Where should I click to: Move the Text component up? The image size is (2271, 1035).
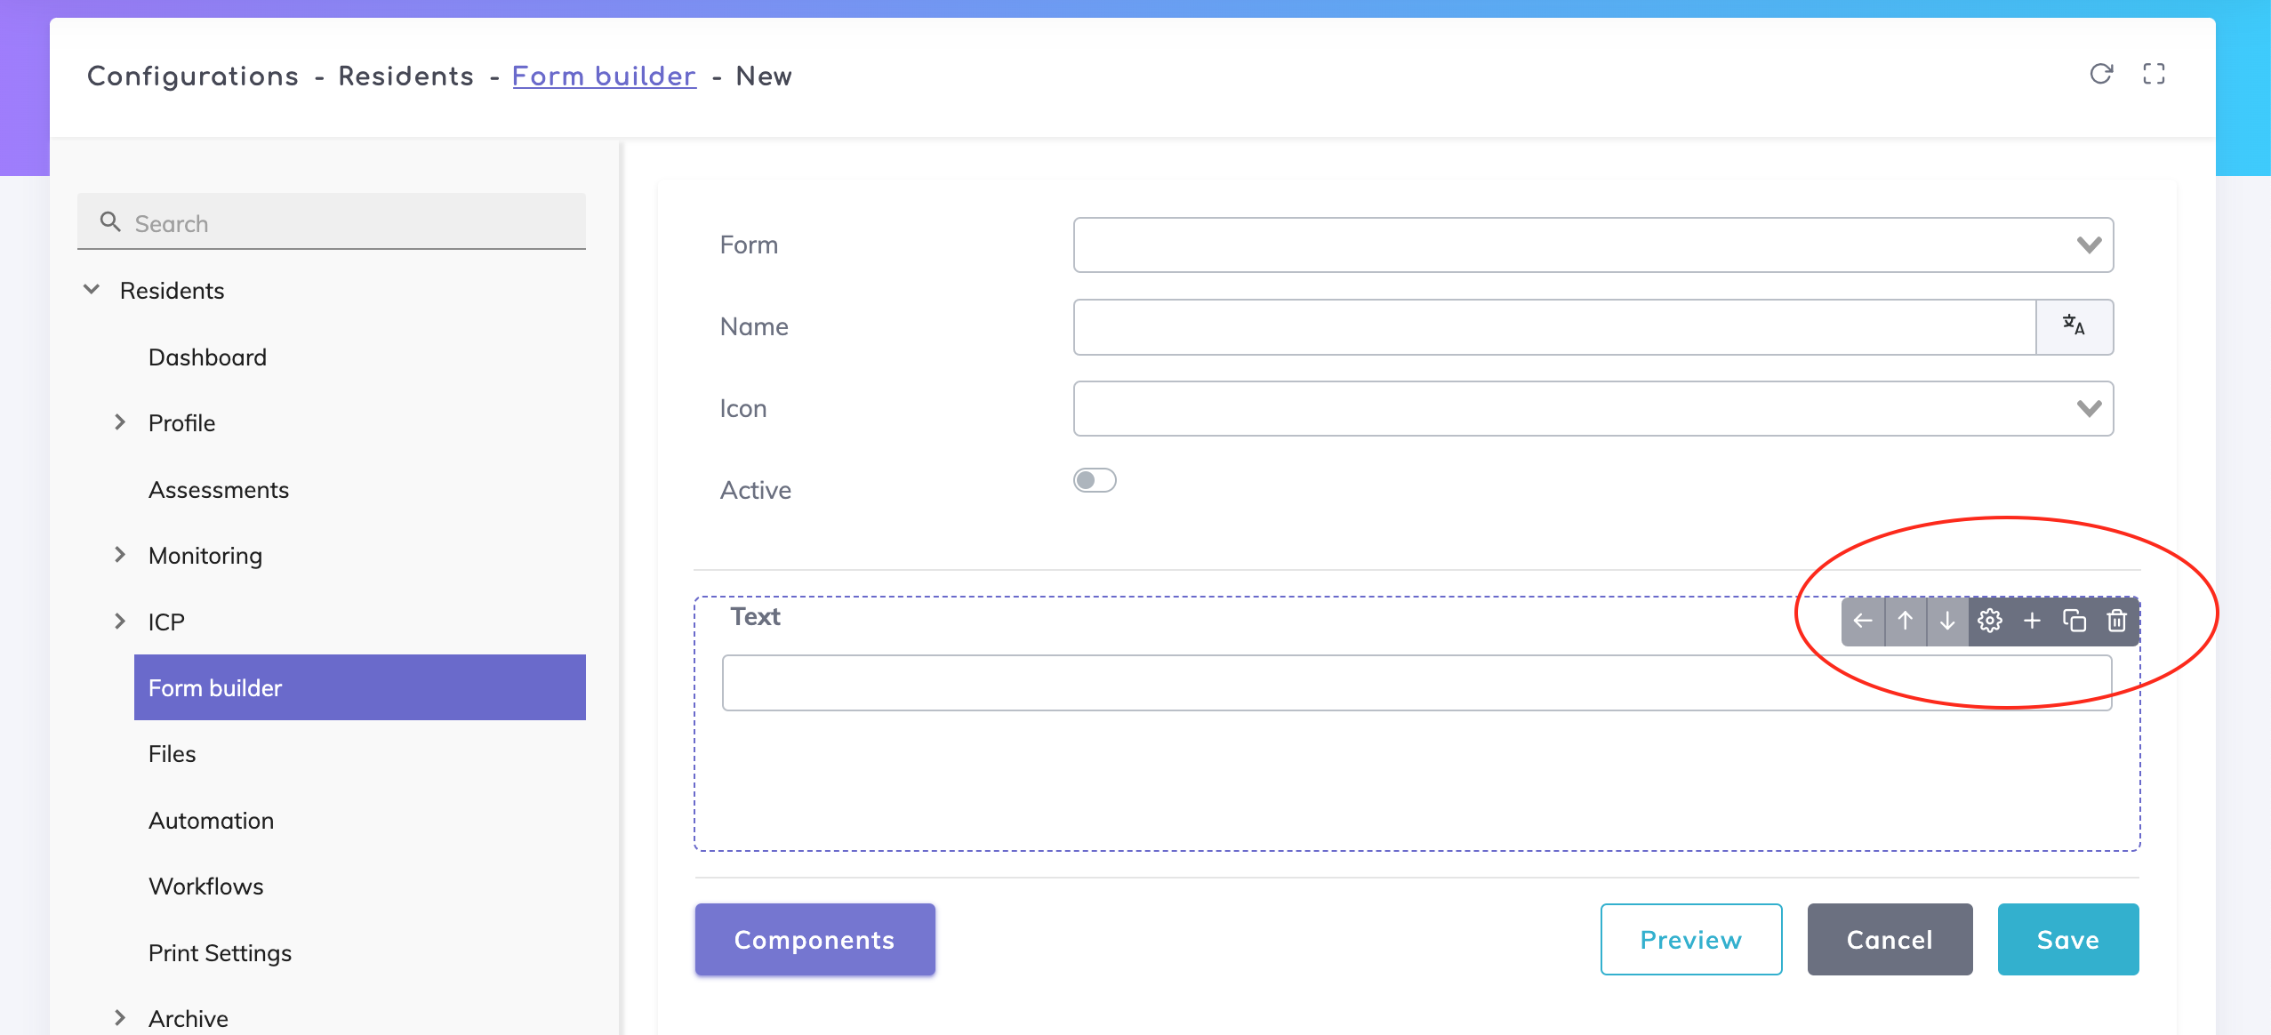(x=1905, y=621)
